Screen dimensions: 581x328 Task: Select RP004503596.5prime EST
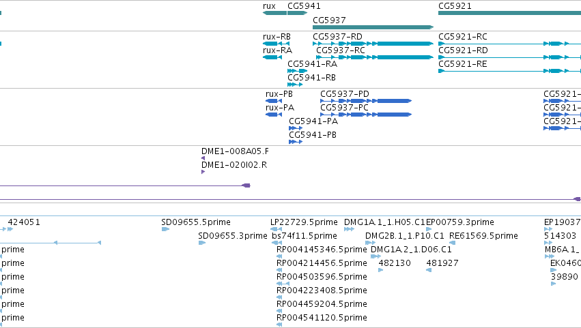point(322,277)
